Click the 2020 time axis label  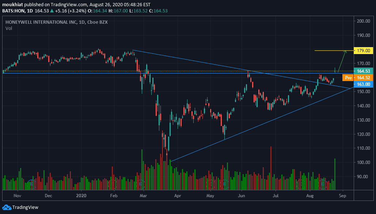tap(81, 196)
